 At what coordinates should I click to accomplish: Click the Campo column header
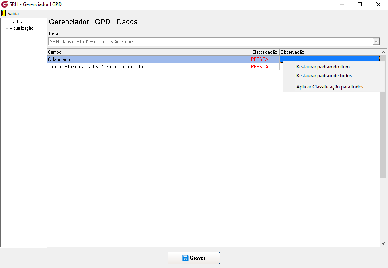click(x=148, y=52)
